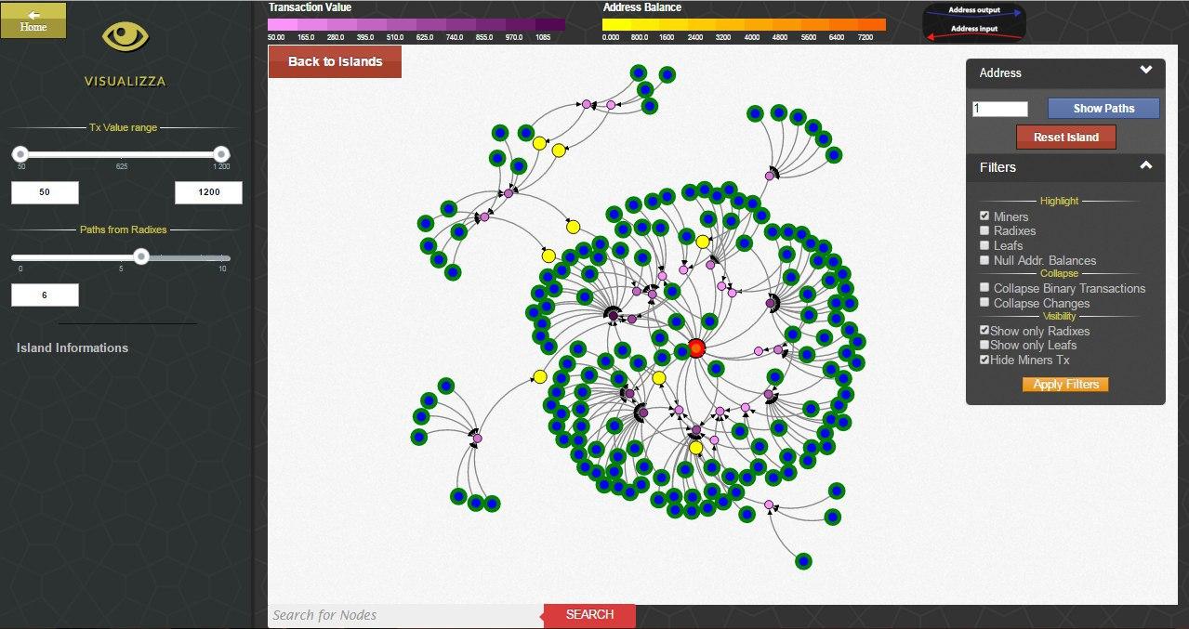Image resolution: width=1189 pixels, height=629 pixels.
Task: Click the Address output/input arrow legend
Action: (973, 21)
